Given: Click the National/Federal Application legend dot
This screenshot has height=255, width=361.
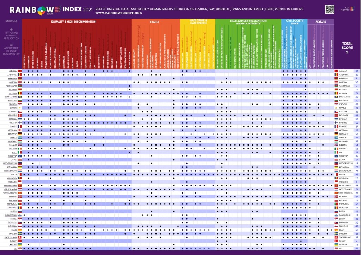Looking at the screenshot, I should 11,30.
